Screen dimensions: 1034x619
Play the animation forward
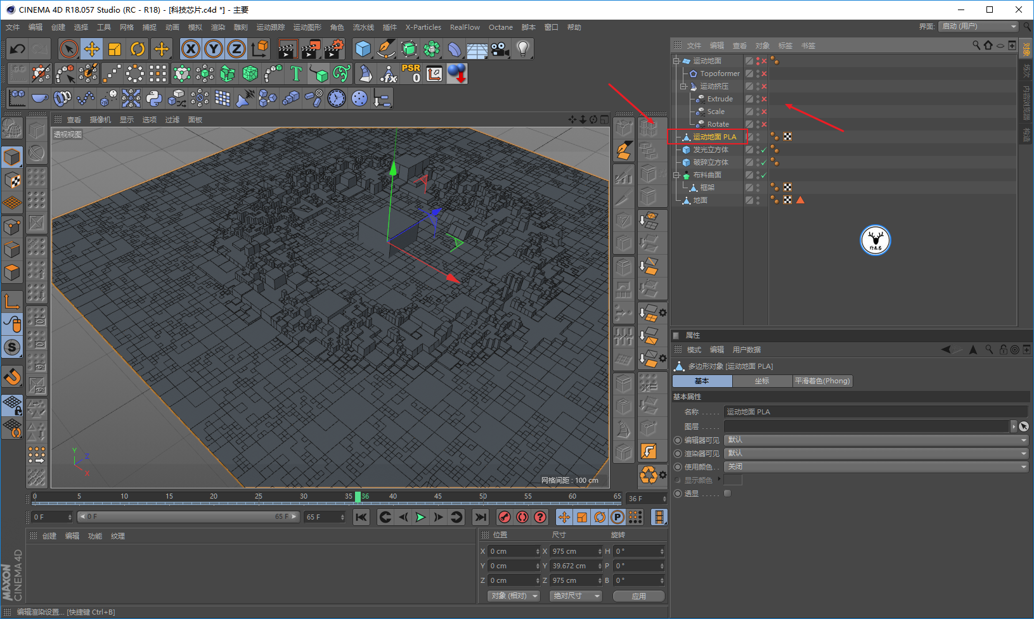[x=420, y=517]
